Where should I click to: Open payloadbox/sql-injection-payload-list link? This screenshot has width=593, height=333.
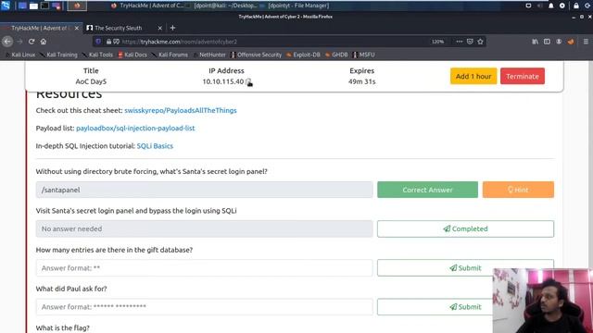135,128
